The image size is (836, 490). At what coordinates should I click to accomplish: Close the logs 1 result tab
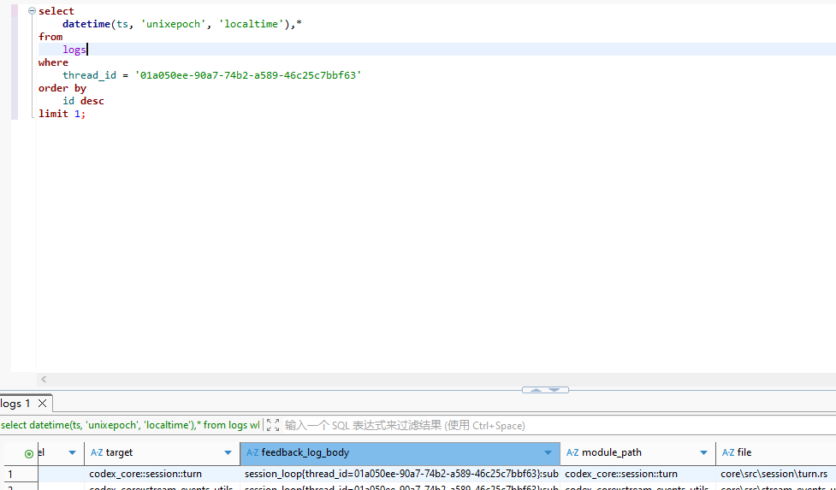pos(42,403)
